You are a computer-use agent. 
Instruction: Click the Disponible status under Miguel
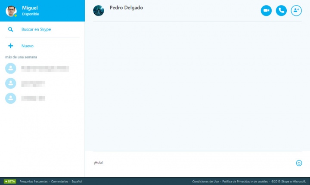(x=30, y=14)
